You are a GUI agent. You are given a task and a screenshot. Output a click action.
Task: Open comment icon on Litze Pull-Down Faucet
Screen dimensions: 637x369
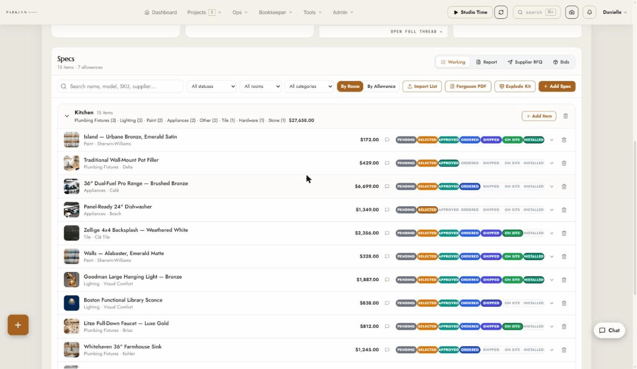coord(387,326)
